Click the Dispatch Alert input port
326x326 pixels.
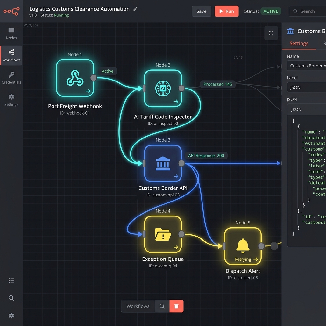coord(224,246)
